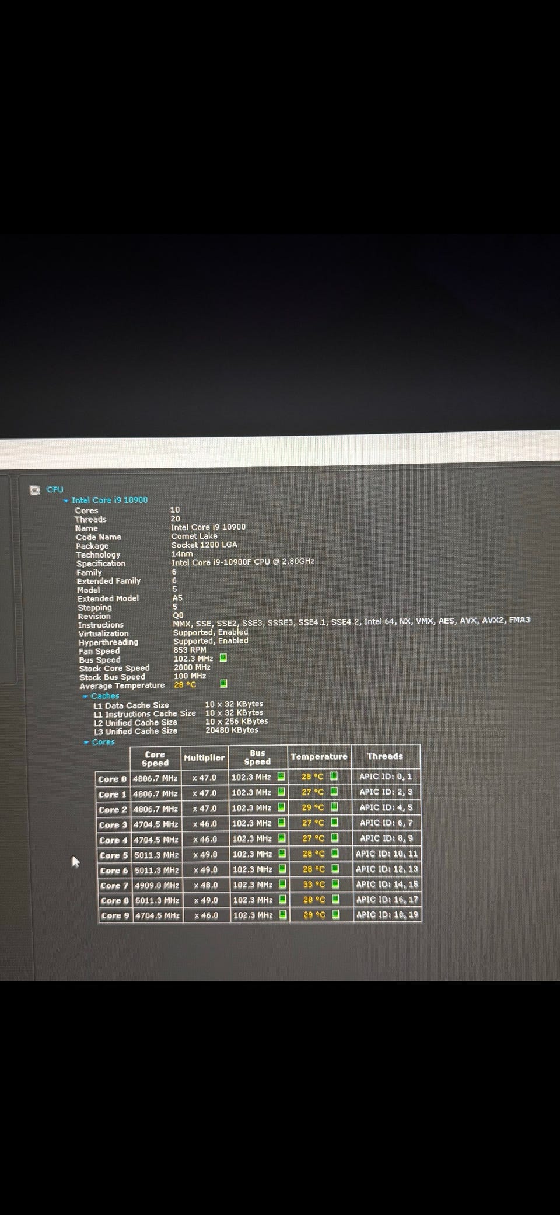Click the Hyperthreading label
Viewport: 560px width, 1215px height.
[108, 642]
